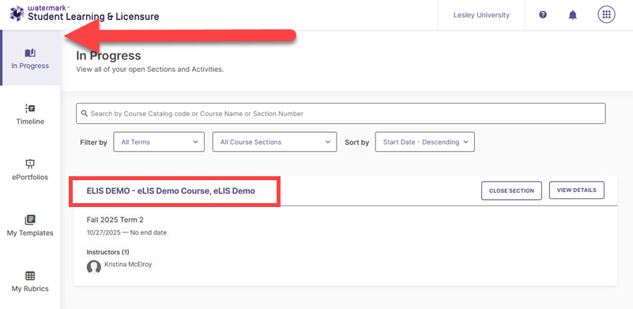Click the View Details button
This screenshot has width=633, height=309.
(576, 190)
